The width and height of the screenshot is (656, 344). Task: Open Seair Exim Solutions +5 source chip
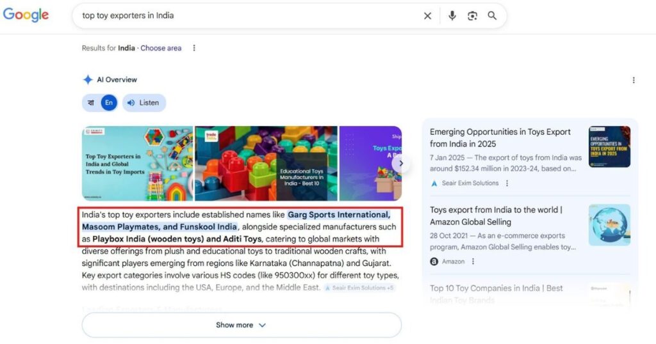click(359, 288)
